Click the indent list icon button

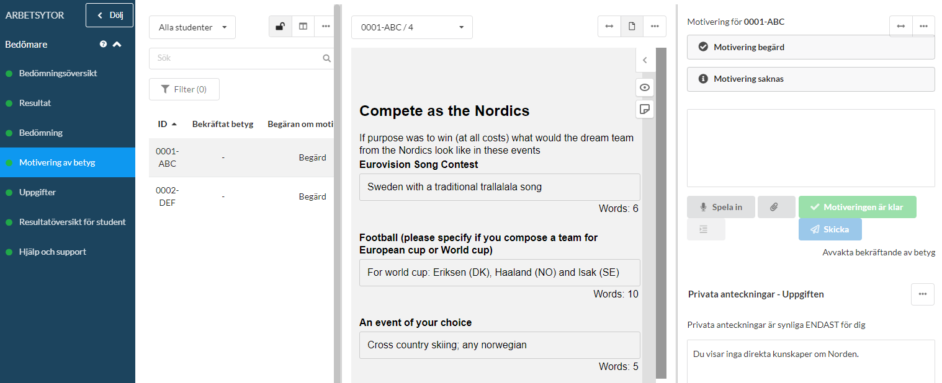[x=706, y=229]
